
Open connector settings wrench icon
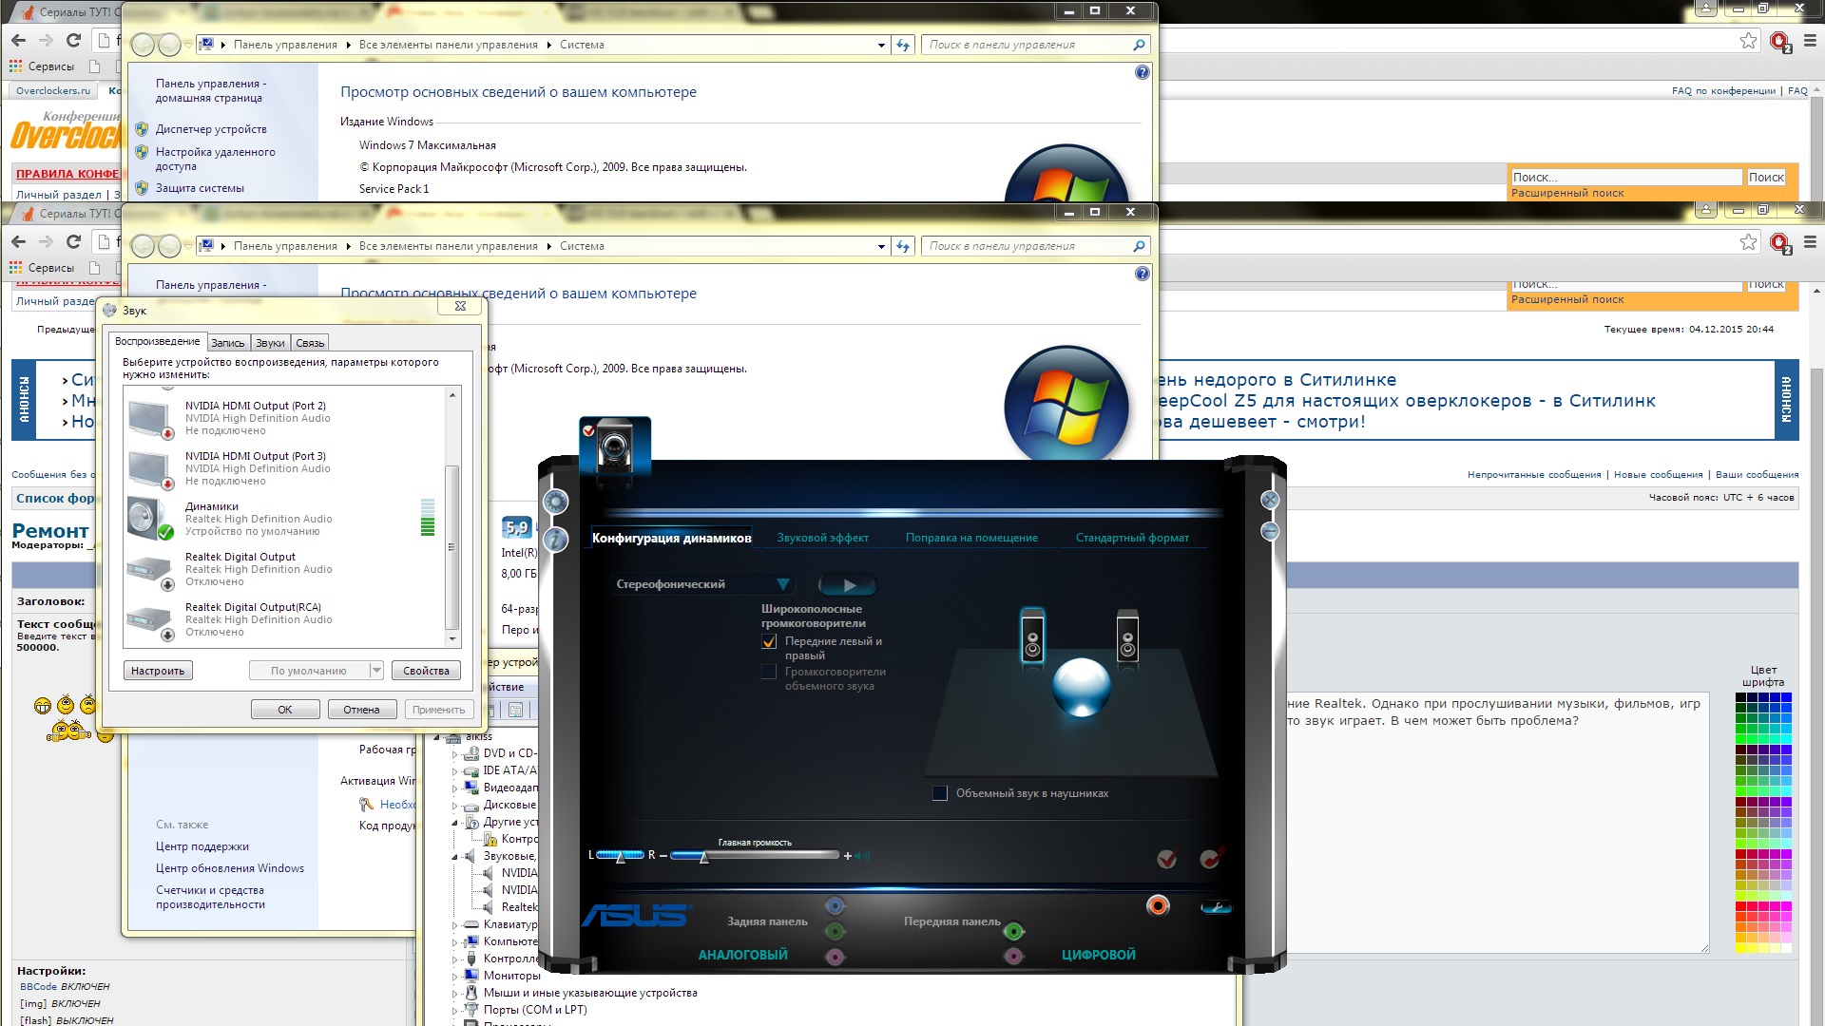[1216, 907]
